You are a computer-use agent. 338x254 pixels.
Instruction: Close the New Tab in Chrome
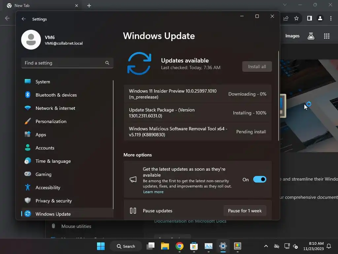[x=77, y=6]
